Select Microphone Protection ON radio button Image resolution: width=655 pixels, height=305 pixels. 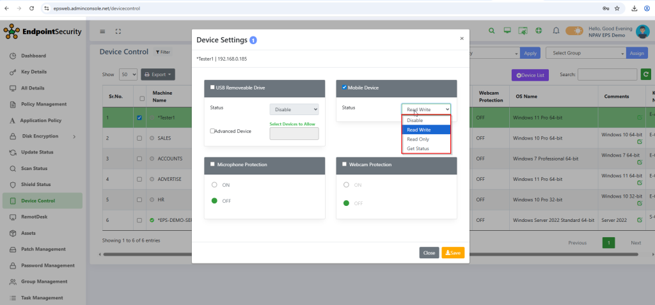215,185
